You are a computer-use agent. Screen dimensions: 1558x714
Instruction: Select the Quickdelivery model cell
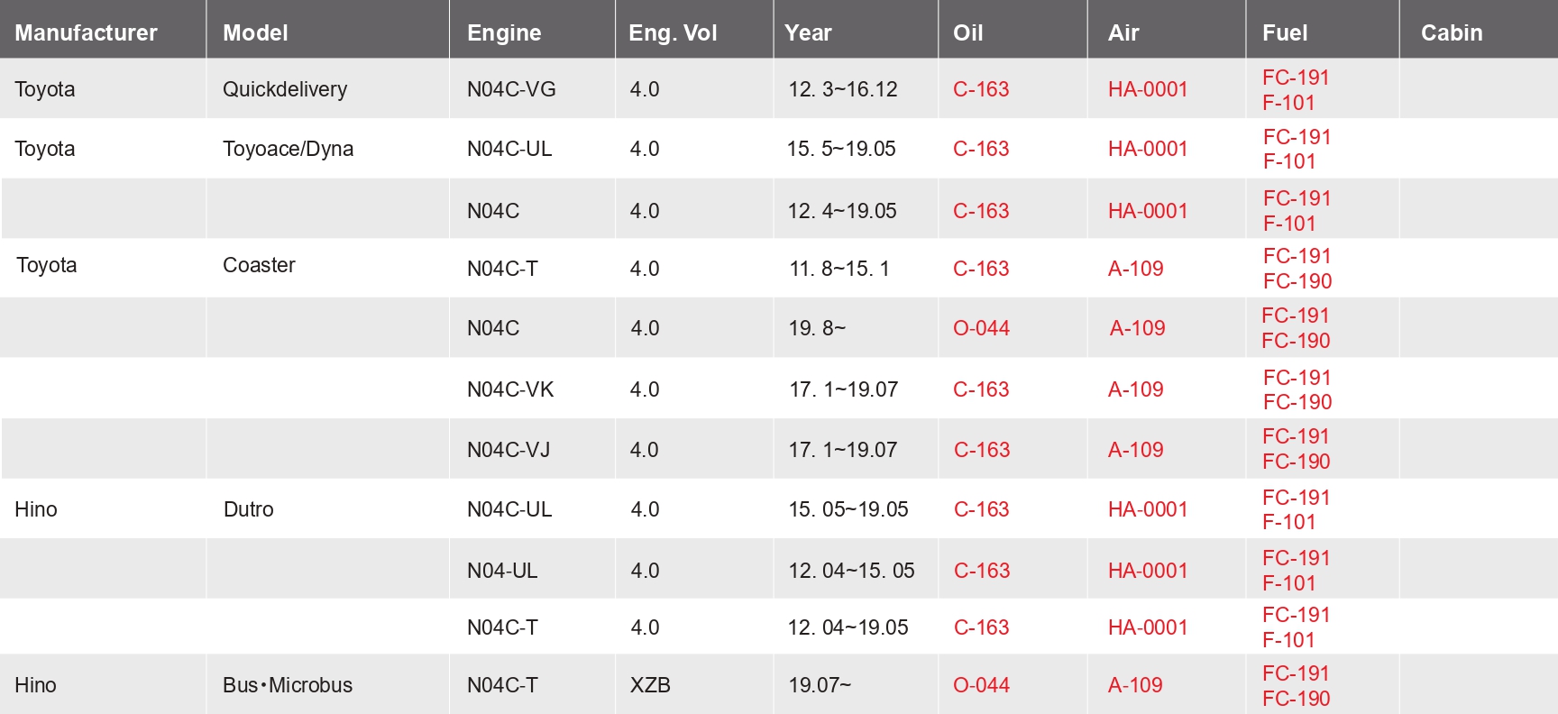pos(285,89)
